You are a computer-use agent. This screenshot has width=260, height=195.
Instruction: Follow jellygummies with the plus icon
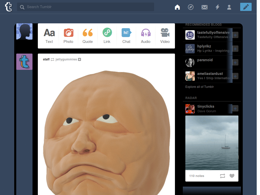point(79,59)
